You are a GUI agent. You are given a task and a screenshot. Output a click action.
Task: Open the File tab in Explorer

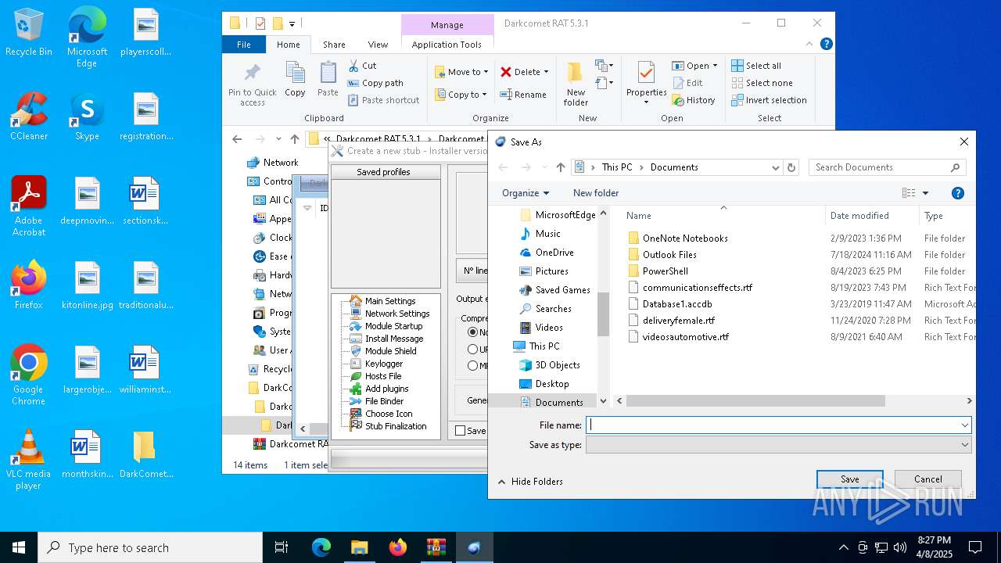(244, 45)
